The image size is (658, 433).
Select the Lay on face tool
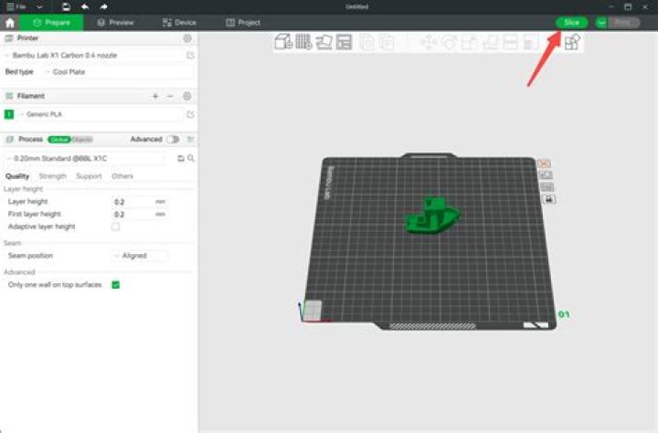(x=490, y=42)
